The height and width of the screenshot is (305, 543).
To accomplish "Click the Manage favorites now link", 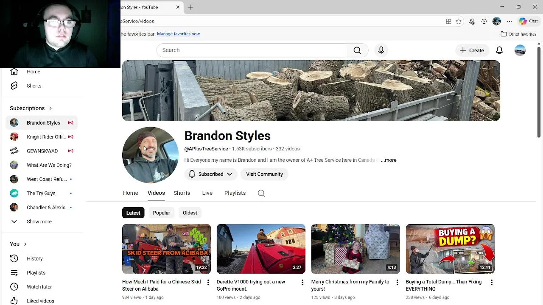I will (178, 34).
